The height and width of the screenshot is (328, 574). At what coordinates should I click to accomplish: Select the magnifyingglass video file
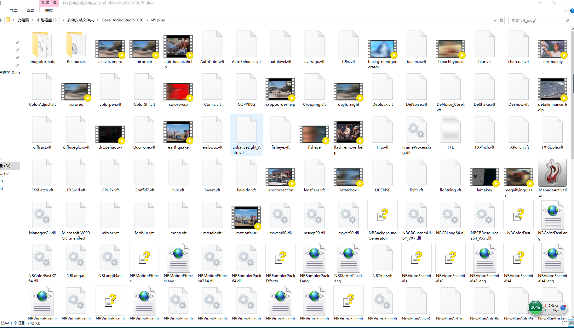pos(519,183)
